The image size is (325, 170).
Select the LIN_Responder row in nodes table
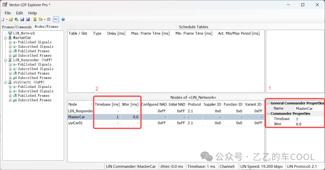(166, 111)
